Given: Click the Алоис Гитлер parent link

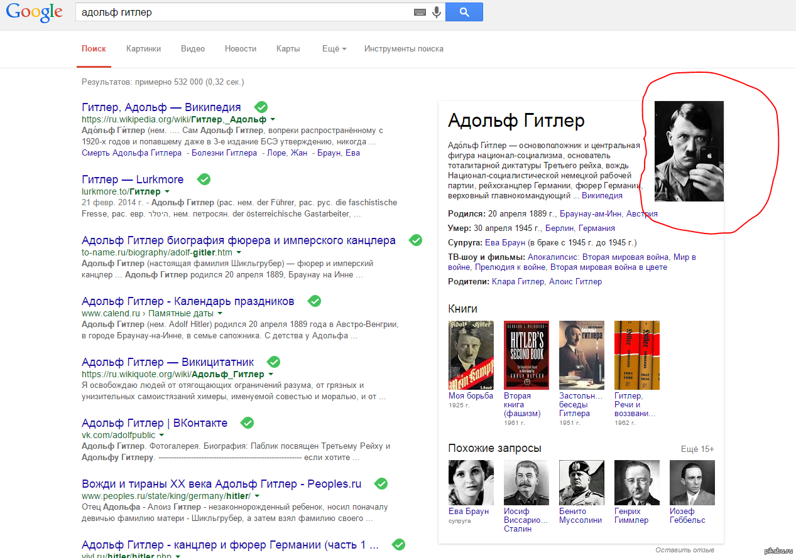Looking at the screenshot, I should 575,281.
